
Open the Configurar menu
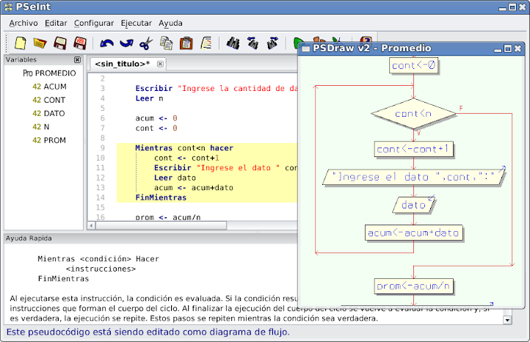pos(94,23)
